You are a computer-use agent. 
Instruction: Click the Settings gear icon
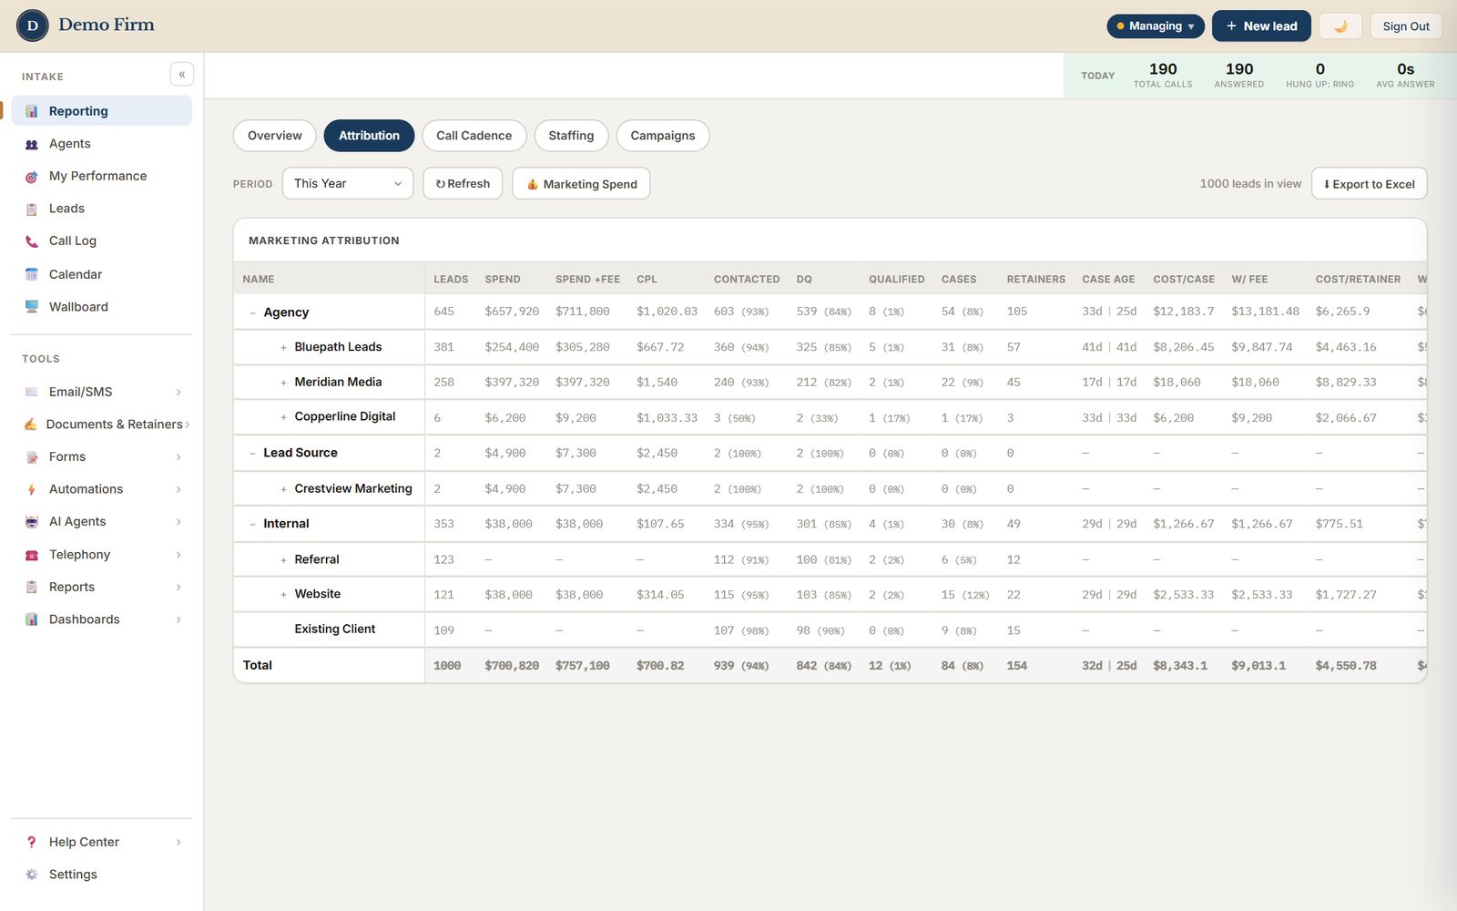point(32,875)
